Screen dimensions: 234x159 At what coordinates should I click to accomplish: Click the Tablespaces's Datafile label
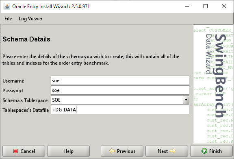pos(26,110)
